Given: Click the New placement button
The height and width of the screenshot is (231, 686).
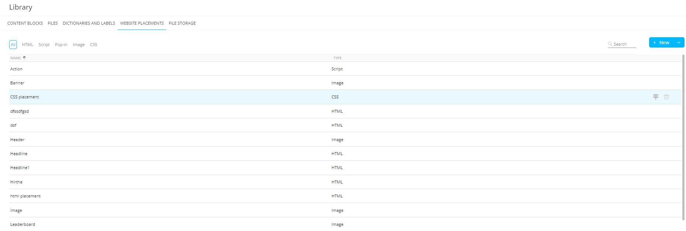Looking at the screenshot, I should [661, 43].
